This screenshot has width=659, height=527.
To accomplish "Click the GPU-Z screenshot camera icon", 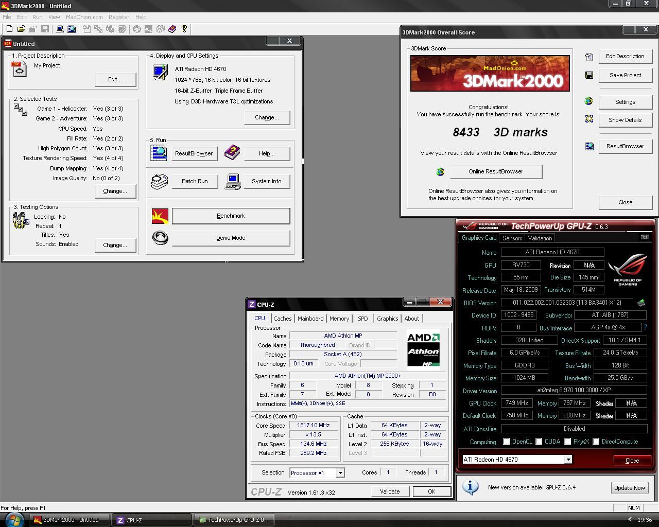I will click(645, 237).
